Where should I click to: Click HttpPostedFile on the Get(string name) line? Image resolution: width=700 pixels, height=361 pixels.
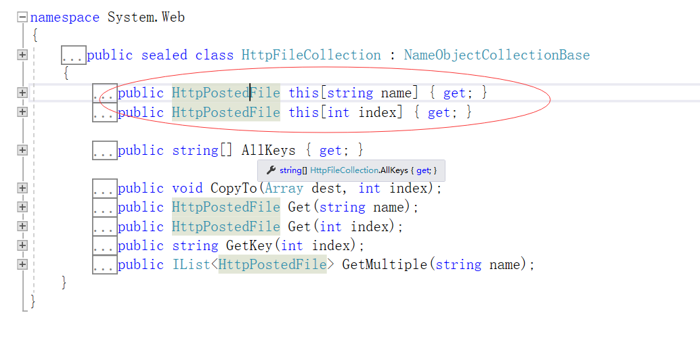pos(226,208)
